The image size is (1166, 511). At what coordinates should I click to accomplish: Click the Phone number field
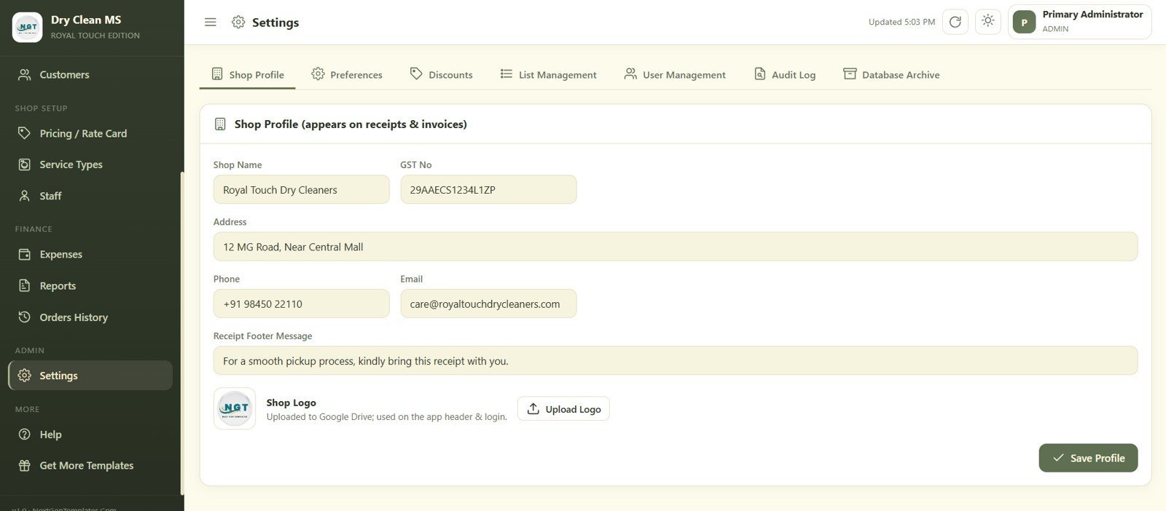[x=301, y=304]
